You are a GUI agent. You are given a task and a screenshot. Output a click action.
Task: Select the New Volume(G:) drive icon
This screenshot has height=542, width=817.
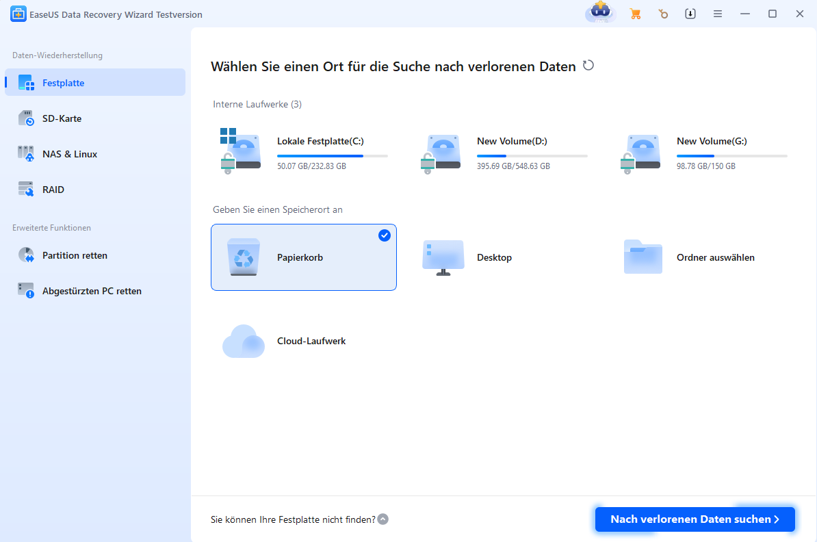[x=641, y=154]
